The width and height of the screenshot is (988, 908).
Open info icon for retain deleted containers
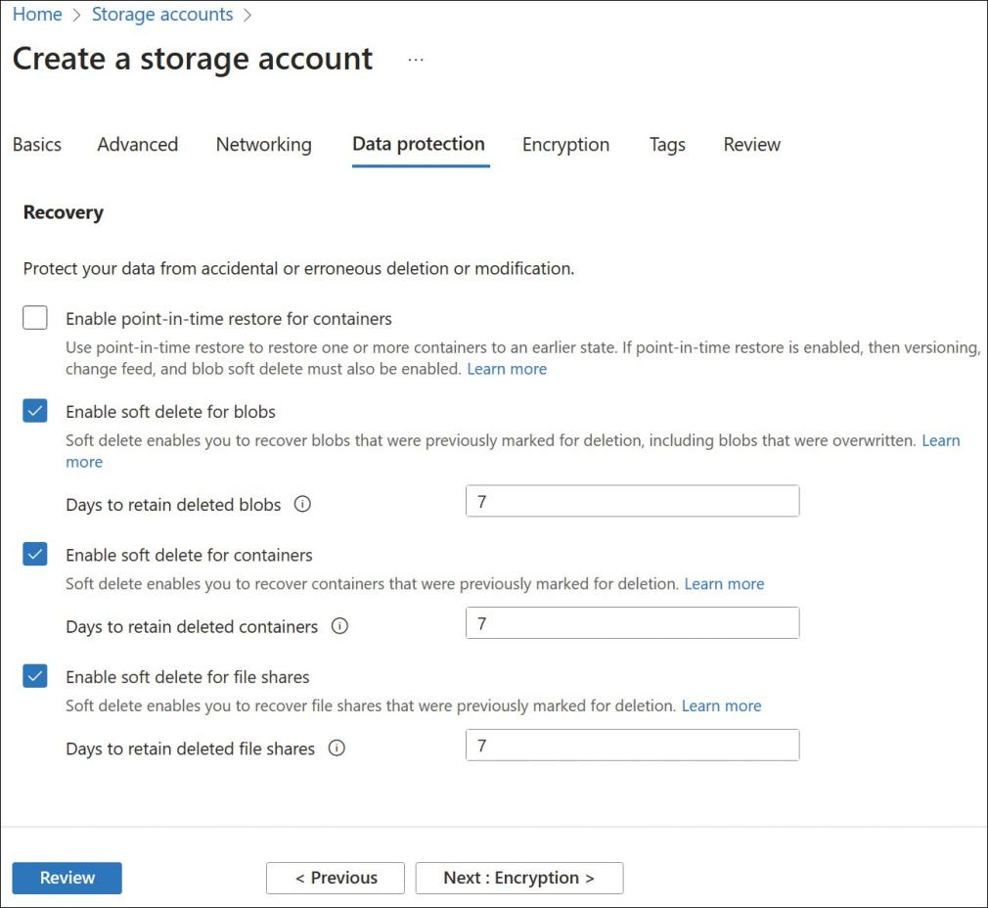tap(339, 626)
